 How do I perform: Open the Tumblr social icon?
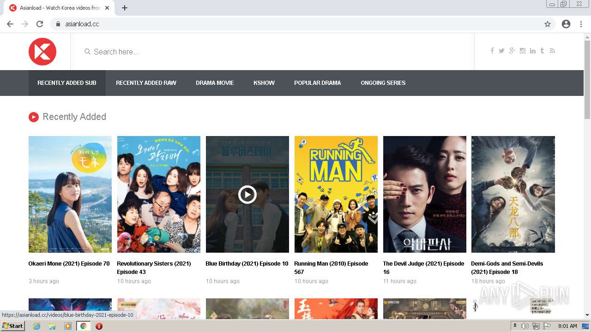(542, 51)
